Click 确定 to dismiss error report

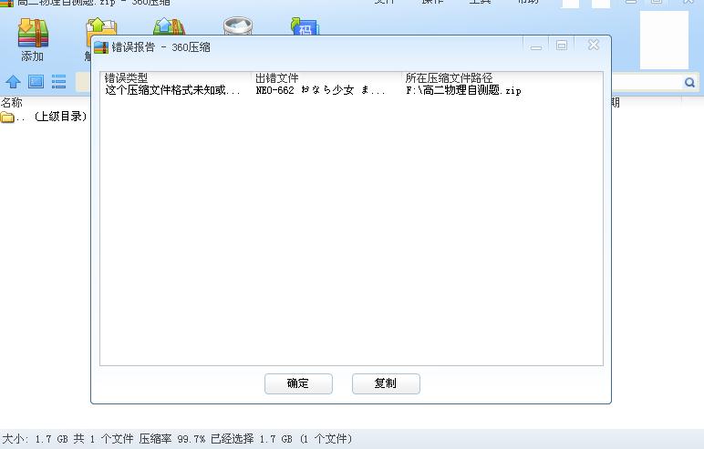[x=298, y=383]
